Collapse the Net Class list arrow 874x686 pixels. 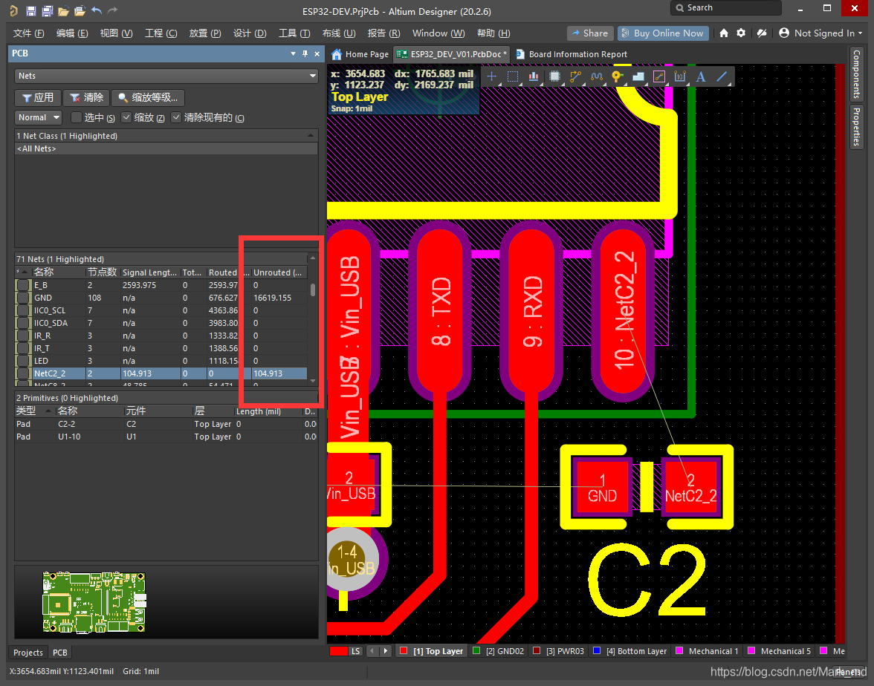point(311,135)
